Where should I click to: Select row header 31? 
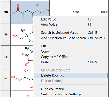6,79
